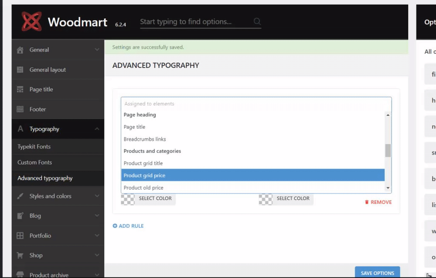Choose Breadcrumbs links option
This screenshot has height=278, width=436.
253,139
